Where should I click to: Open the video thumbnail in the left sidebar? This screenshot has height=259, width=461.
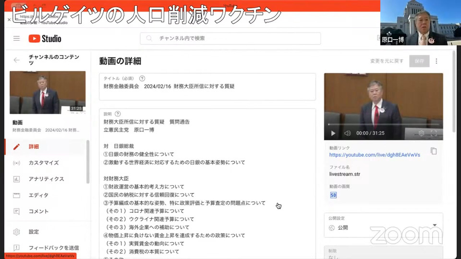click(48, 93)
